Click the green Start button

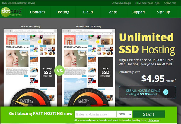pyautogui.click(x=149, y=114)
